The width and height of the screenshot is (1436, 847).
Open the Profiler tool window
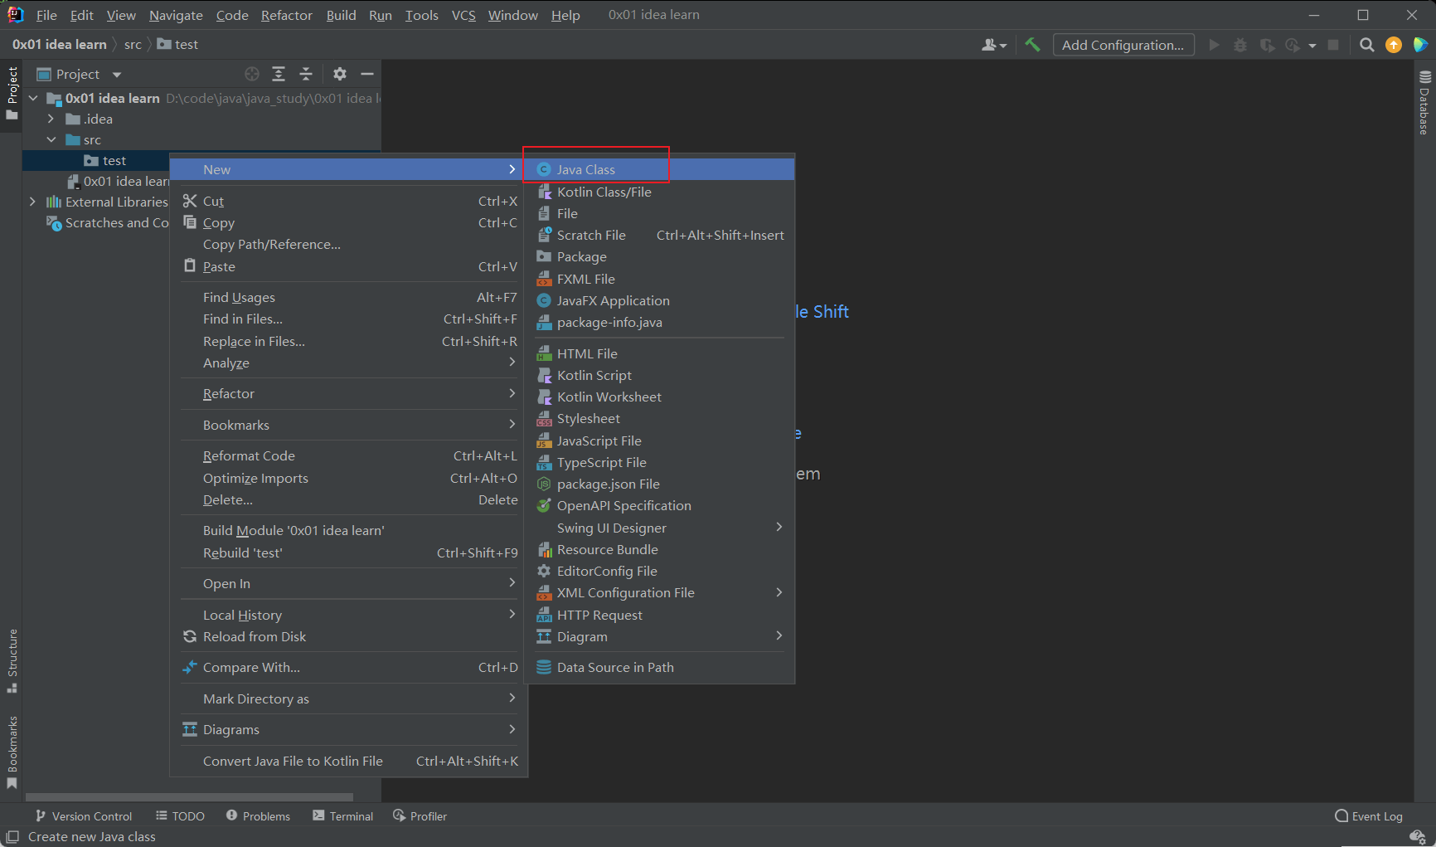point(420,816)
